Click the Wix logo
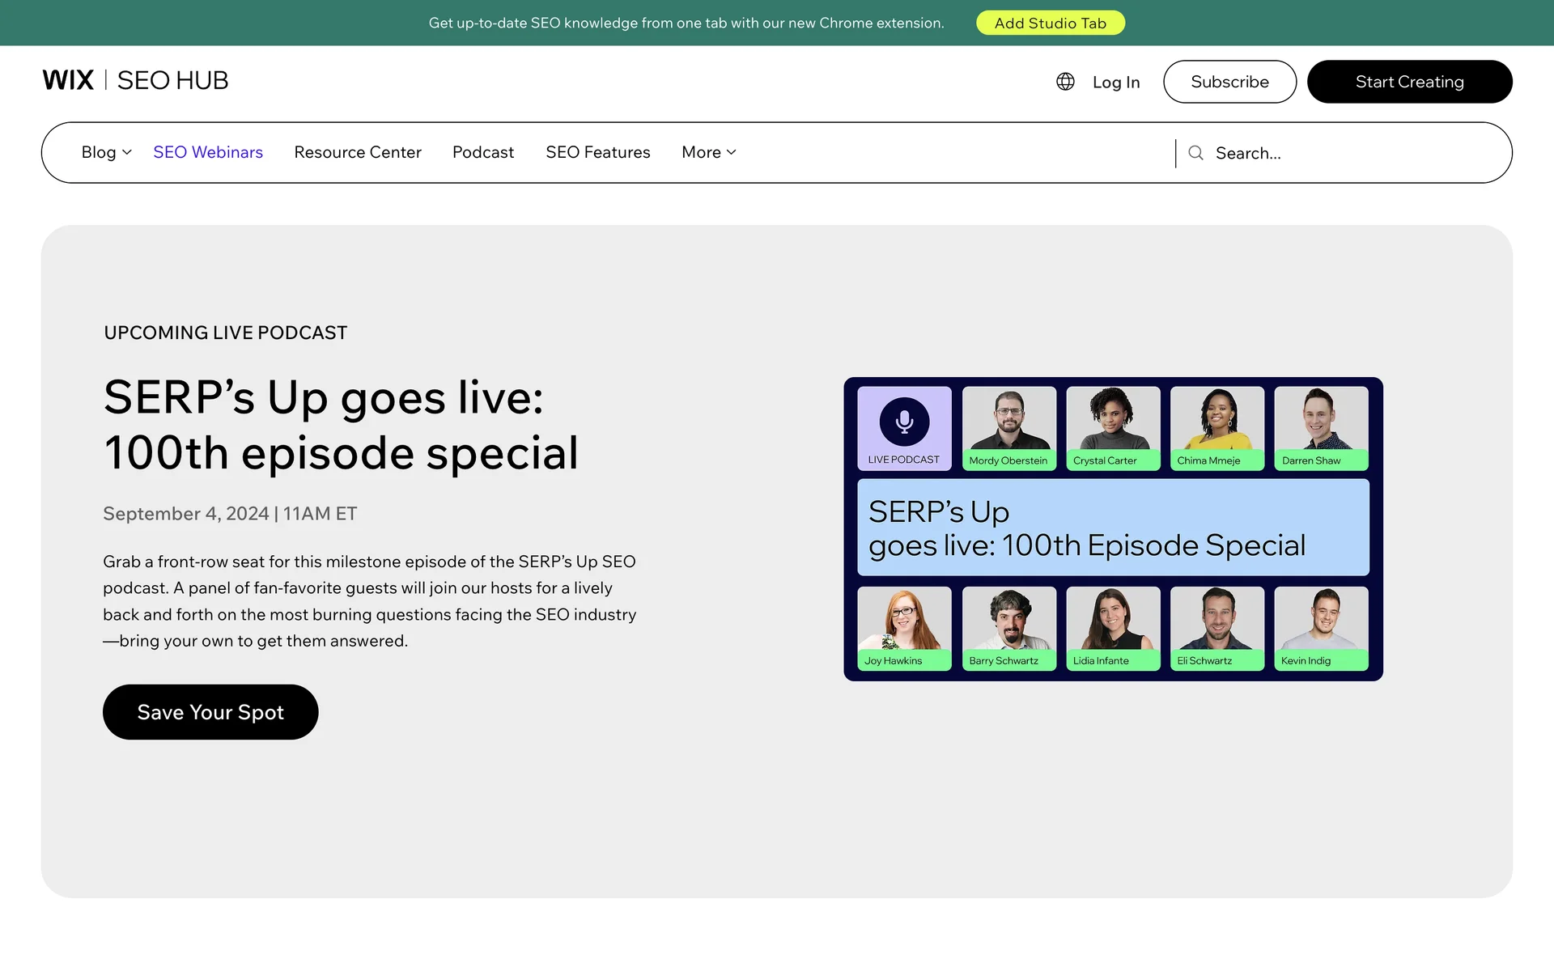 pyautogui.click(x=68, y=80)
